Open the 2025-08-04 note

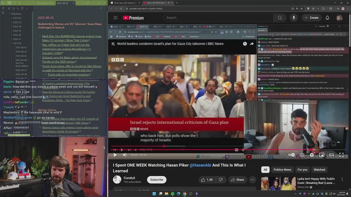pos(21,56)
